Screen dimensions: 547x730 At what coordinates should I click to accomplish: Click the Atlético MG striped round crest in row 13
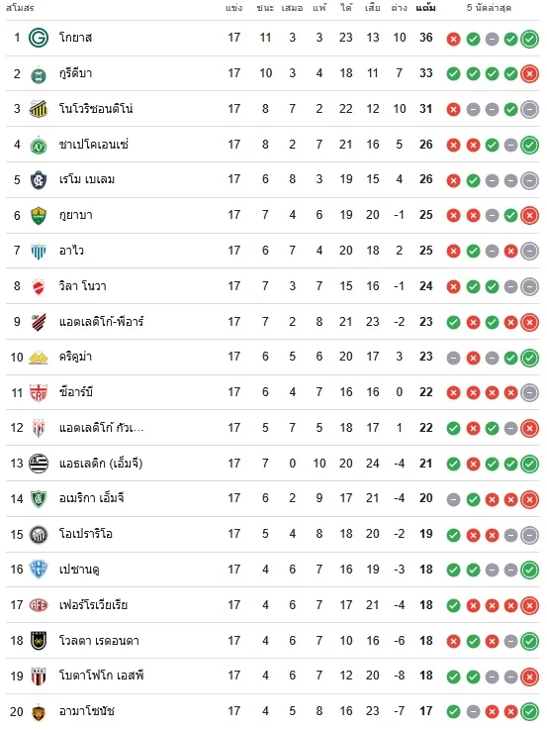(x=39, y=464)
